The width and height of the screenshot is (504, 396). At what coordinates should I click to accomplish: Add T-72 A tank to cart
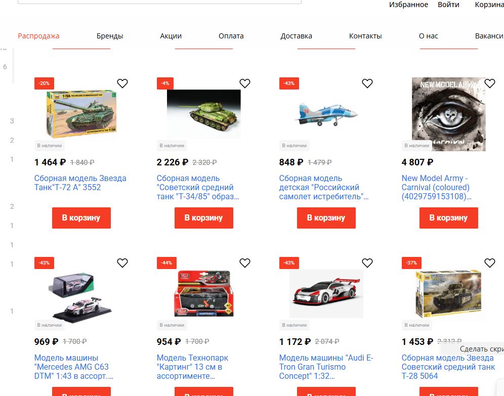point(81,218)
